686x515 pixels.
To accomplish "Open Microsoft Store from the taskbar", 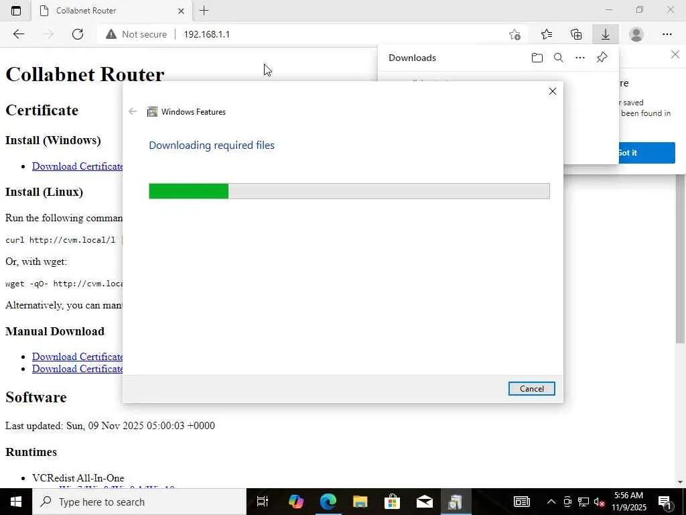I will click(392, 502).
